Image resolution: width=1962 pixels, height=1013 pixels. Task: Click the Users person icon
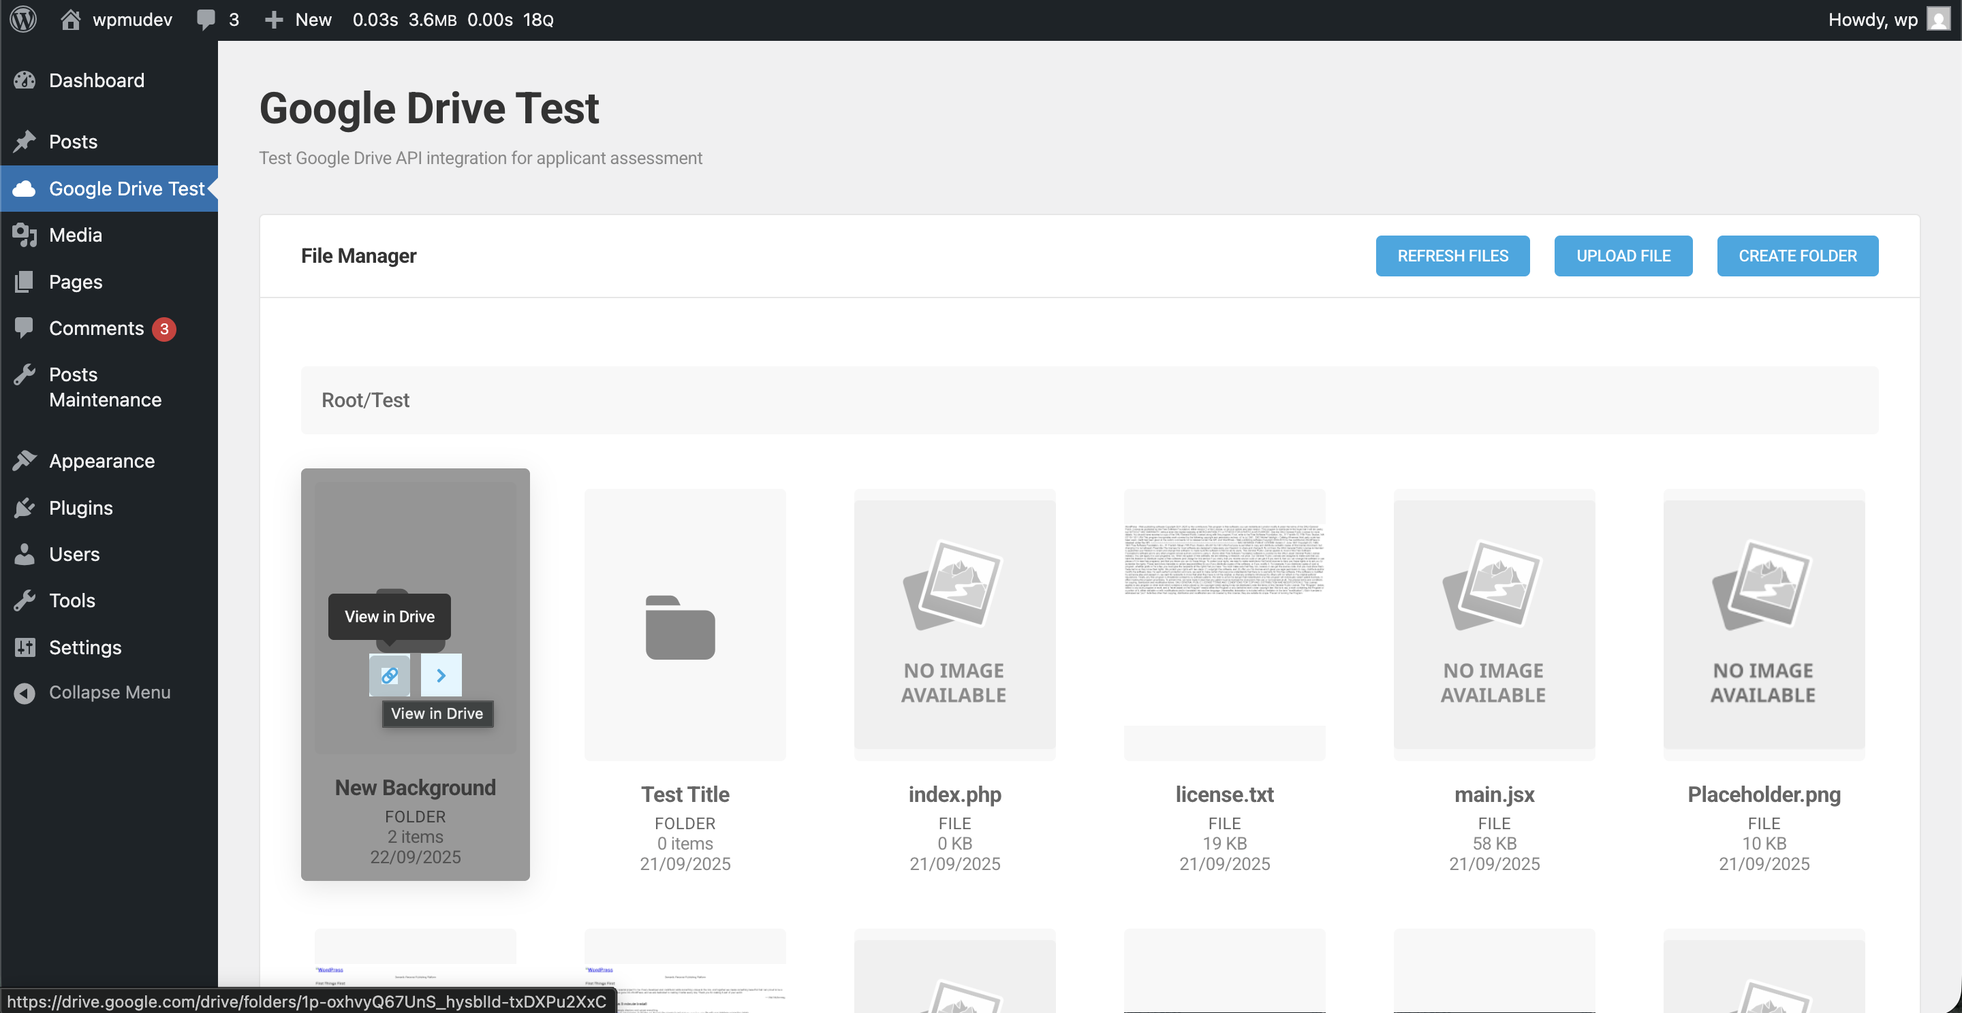25,554
